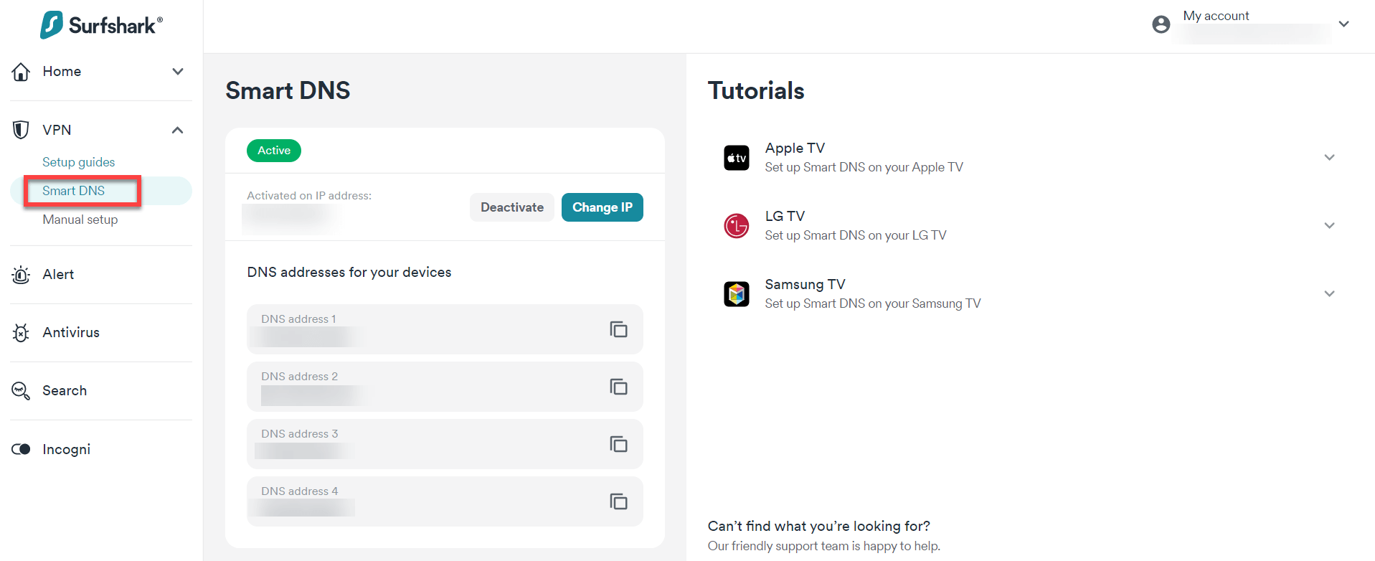Click the Home house icon
Screen dimensions: 1375x561
pyautogui.click(x=21, y=72)
